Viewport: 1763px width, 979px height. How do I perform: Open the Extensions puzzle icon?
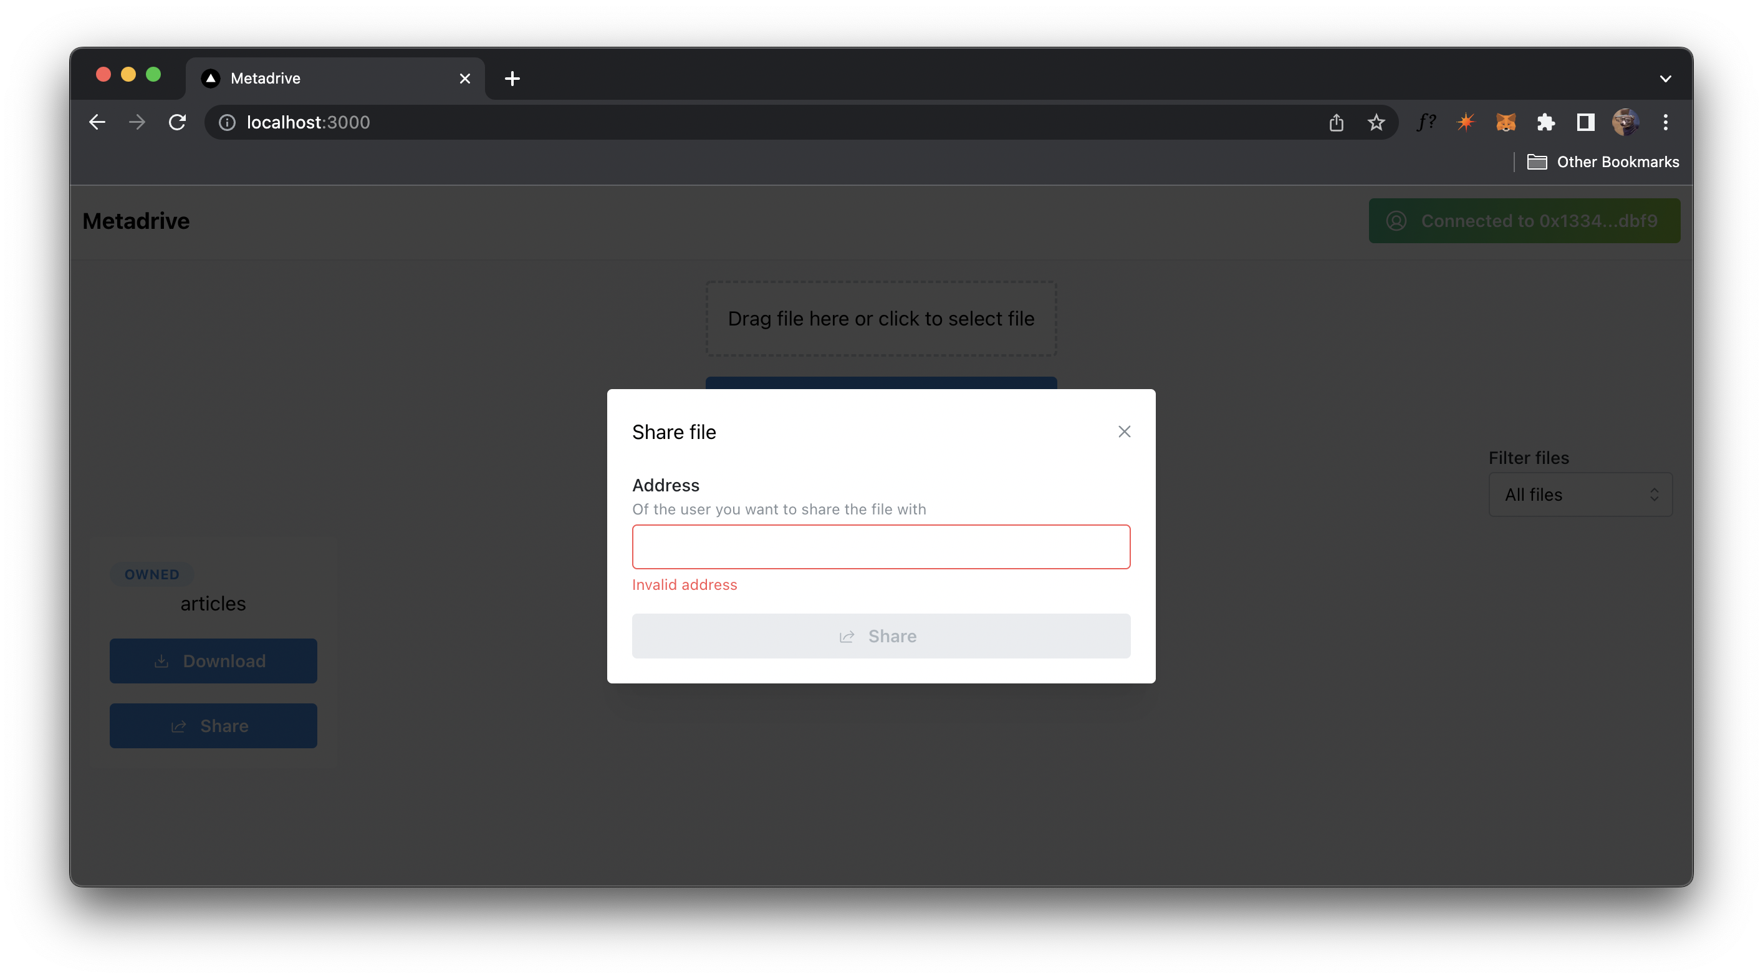click(x=1545, y=123)
